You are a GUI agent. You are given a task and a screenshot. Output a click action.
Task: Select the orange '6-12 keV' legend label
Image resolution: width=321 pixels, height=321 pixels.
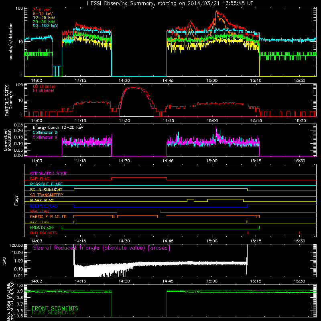[43, 14]
